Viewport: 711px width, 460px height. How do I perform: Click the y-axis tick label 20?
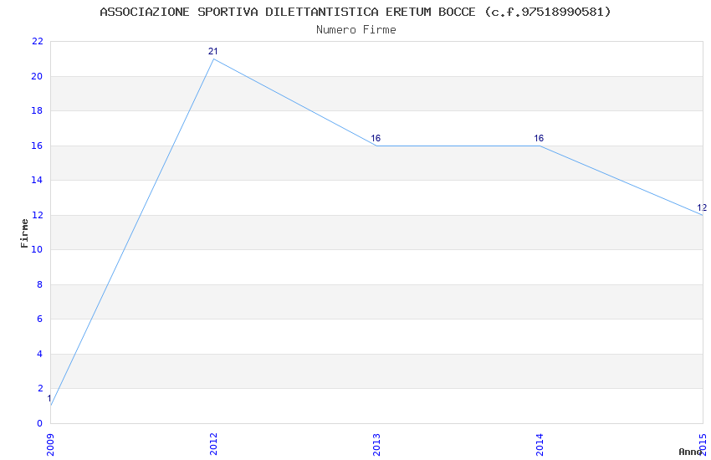[x=38, y=76]
